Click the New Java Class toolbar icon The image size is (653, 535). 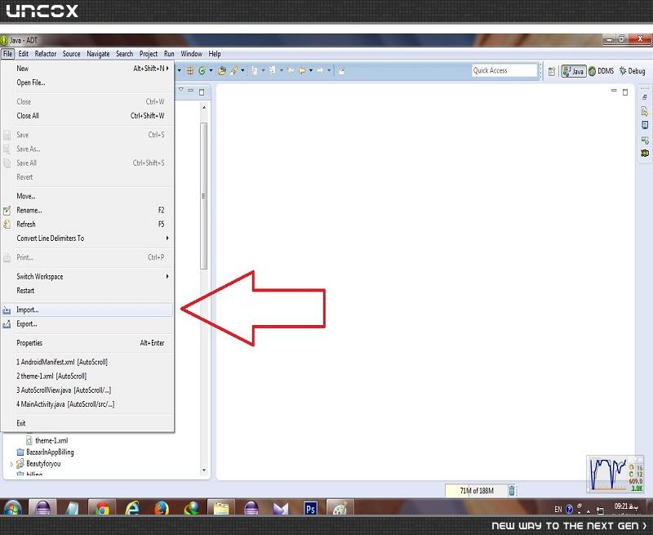click(x=202, y=71)
